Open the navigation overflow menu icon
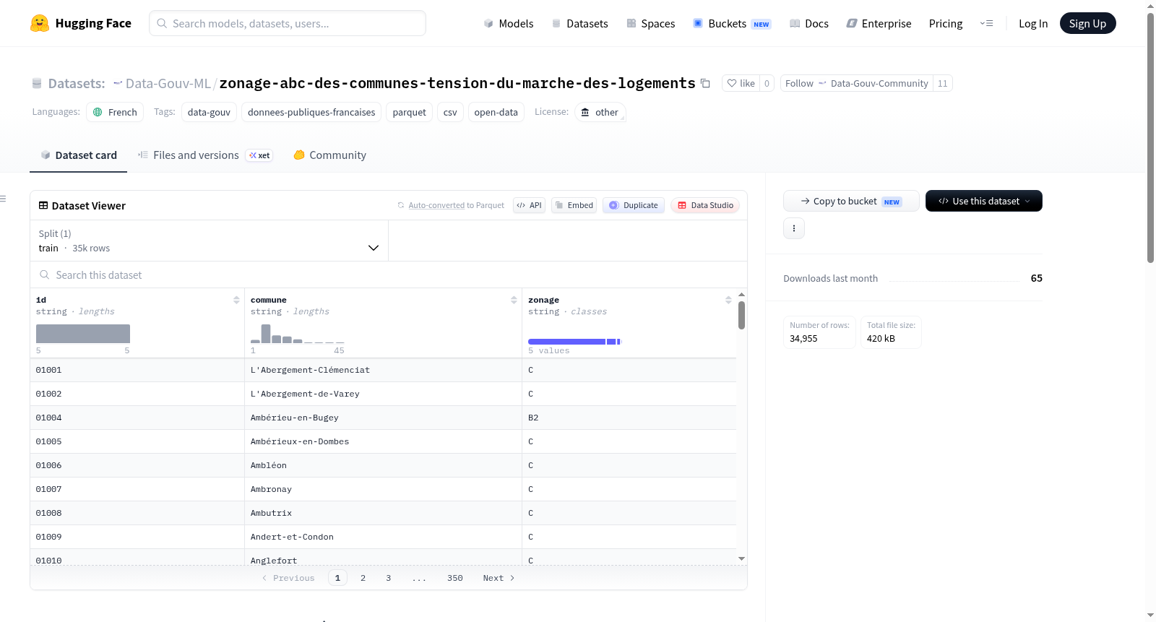 [986, 23]
